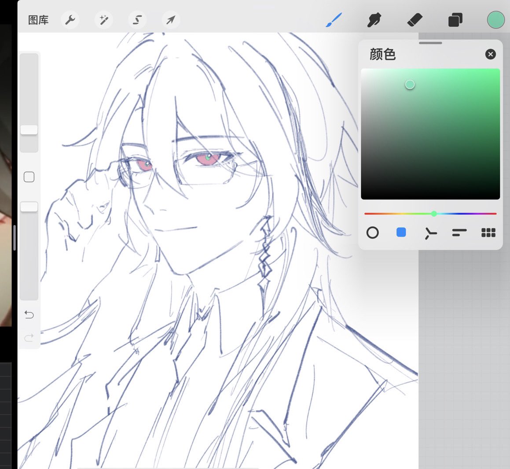
Task: Select the Eraser tool
Action: [415, 20]
